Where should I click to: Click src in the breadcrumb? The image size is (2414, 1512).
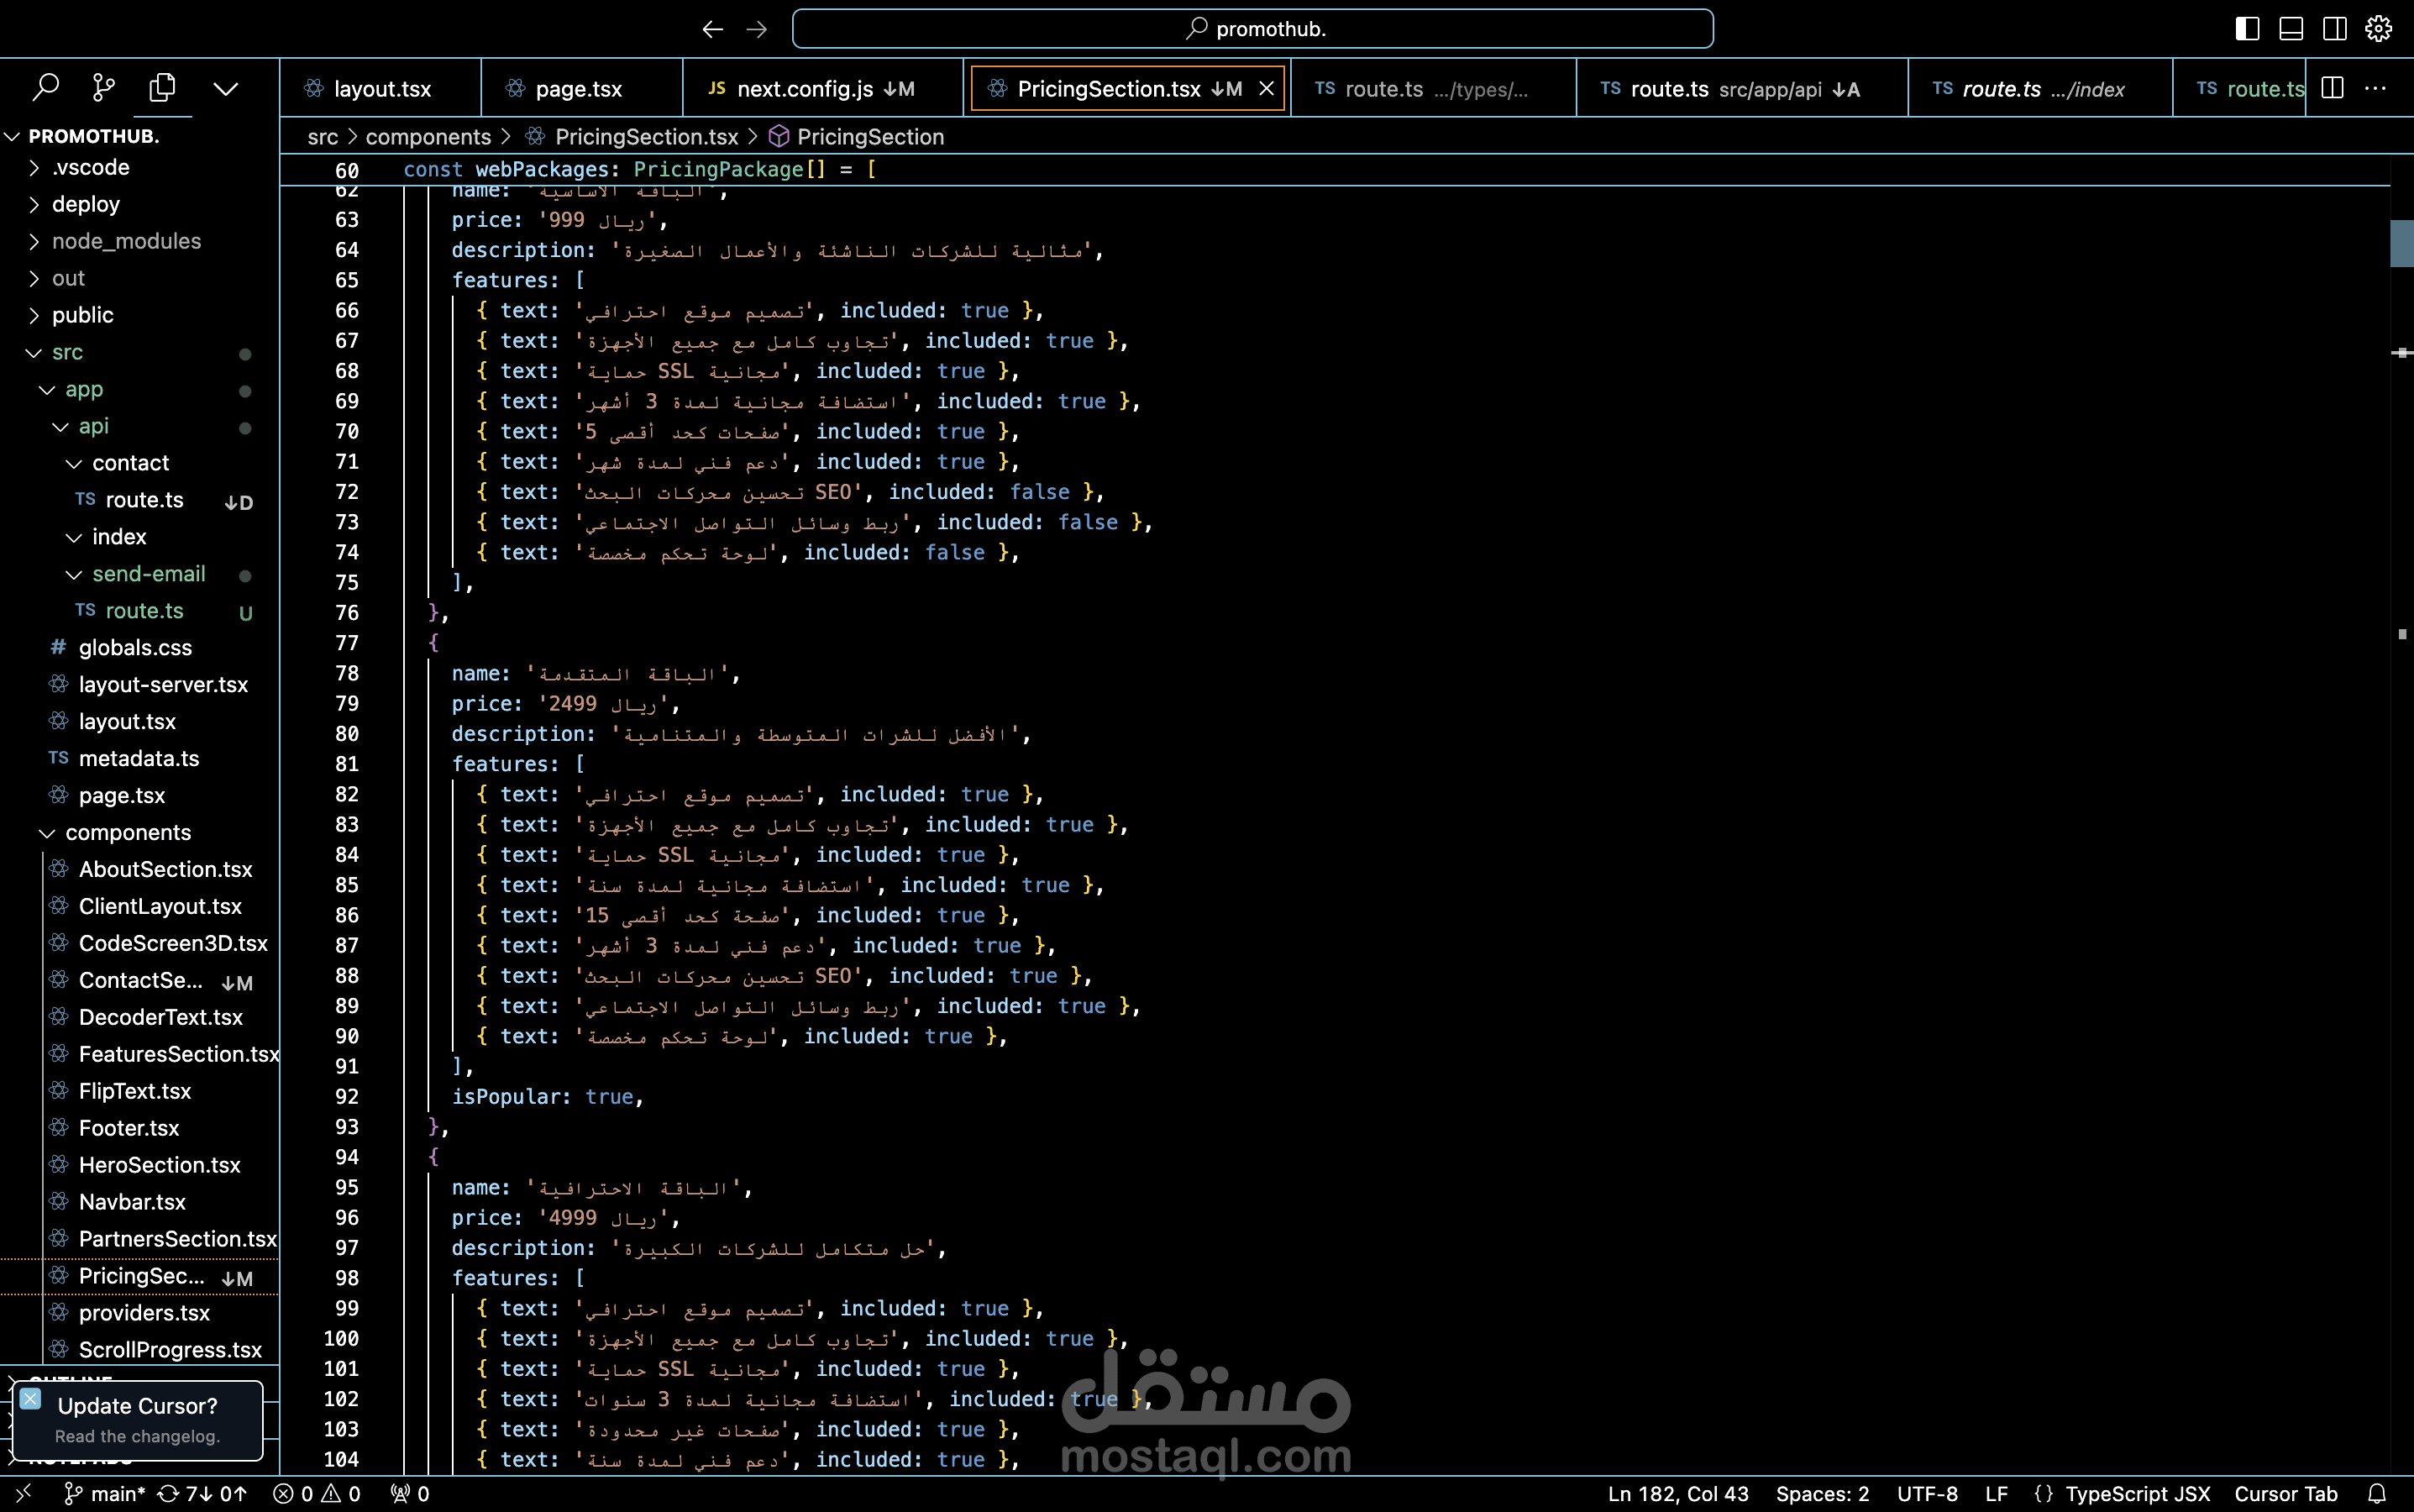point(323,137)
